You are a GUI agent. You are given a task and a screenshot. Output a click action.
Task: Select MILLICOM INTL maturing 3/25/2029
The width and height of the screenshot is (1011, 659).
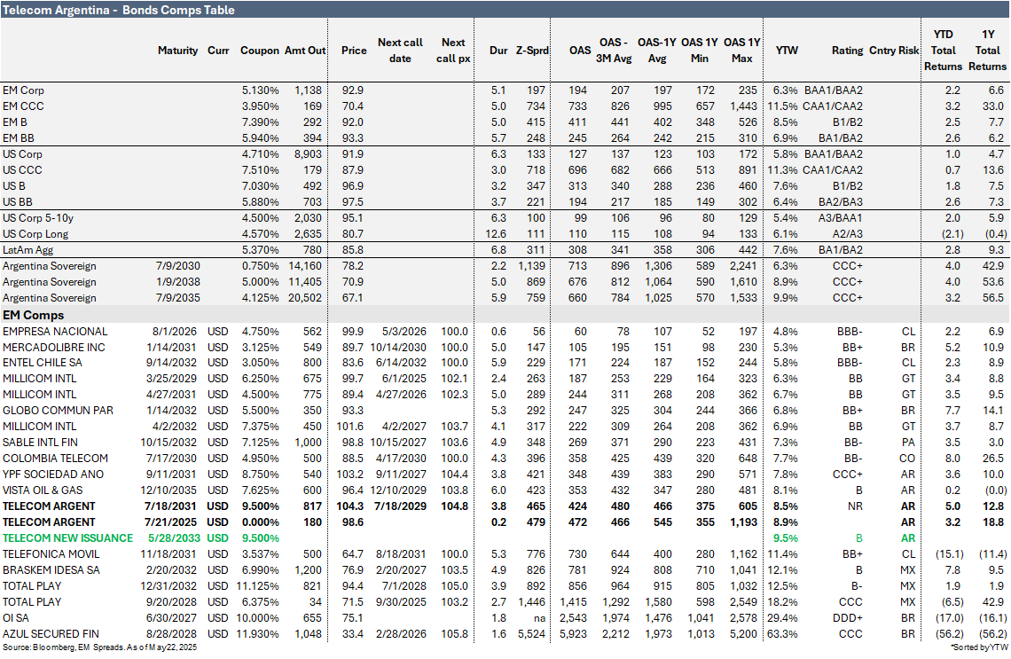[39, 379]
